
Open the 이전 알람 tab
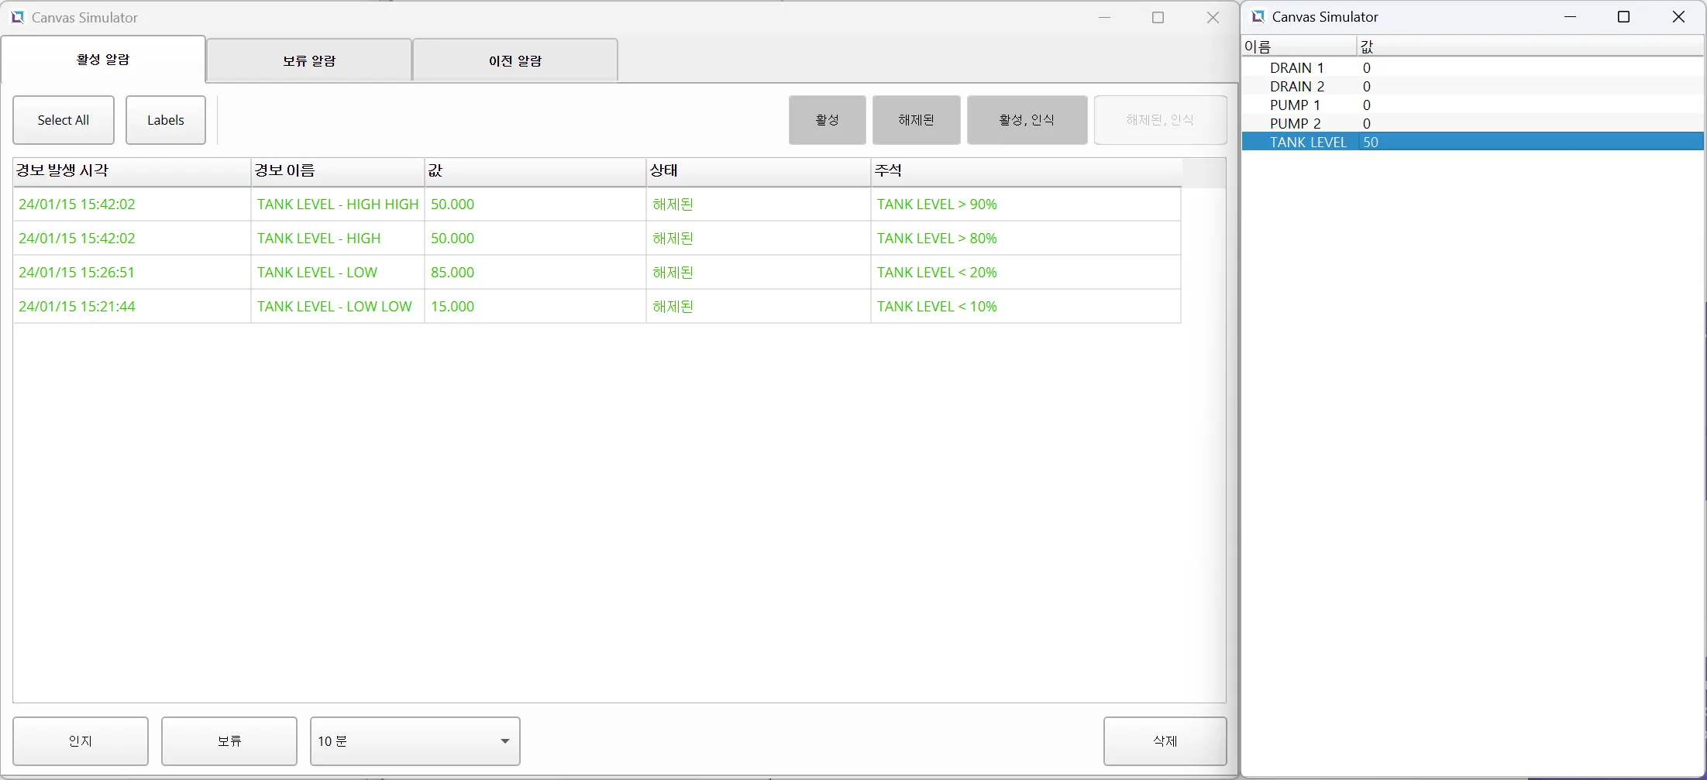click(x=515, y=60)
